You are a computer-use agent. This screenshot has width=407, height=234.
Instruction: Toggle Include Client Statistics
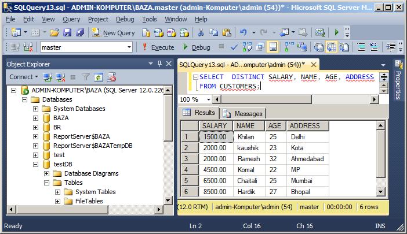tap(302, 47)
